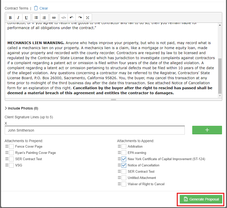Expand the editor to fullscreen

[x=88, y=18]
